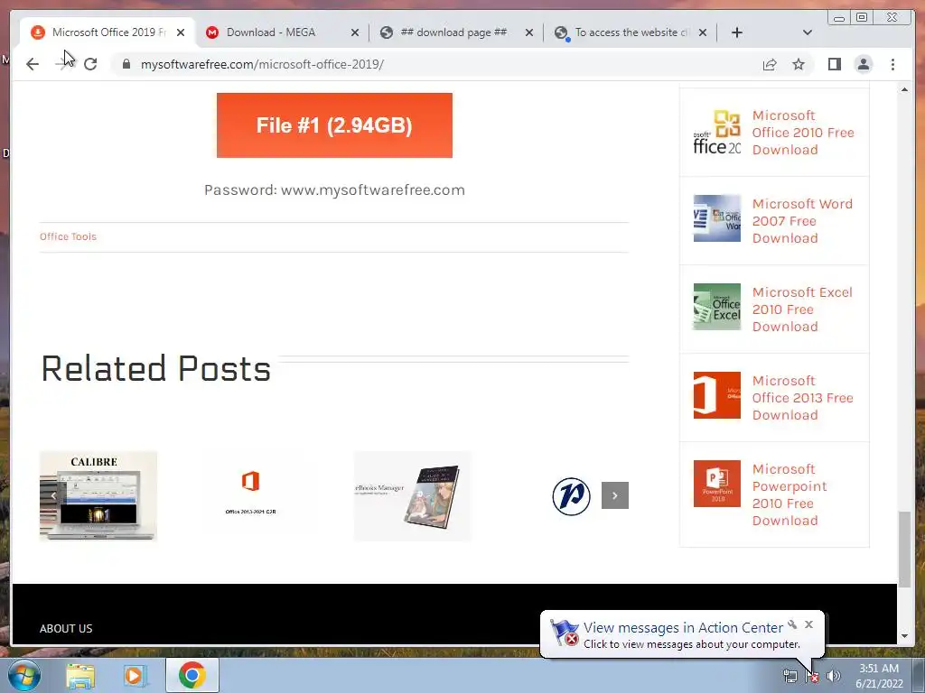Close the Action Center notification balloon
The image size is (925, 693).
click(808, 624)
